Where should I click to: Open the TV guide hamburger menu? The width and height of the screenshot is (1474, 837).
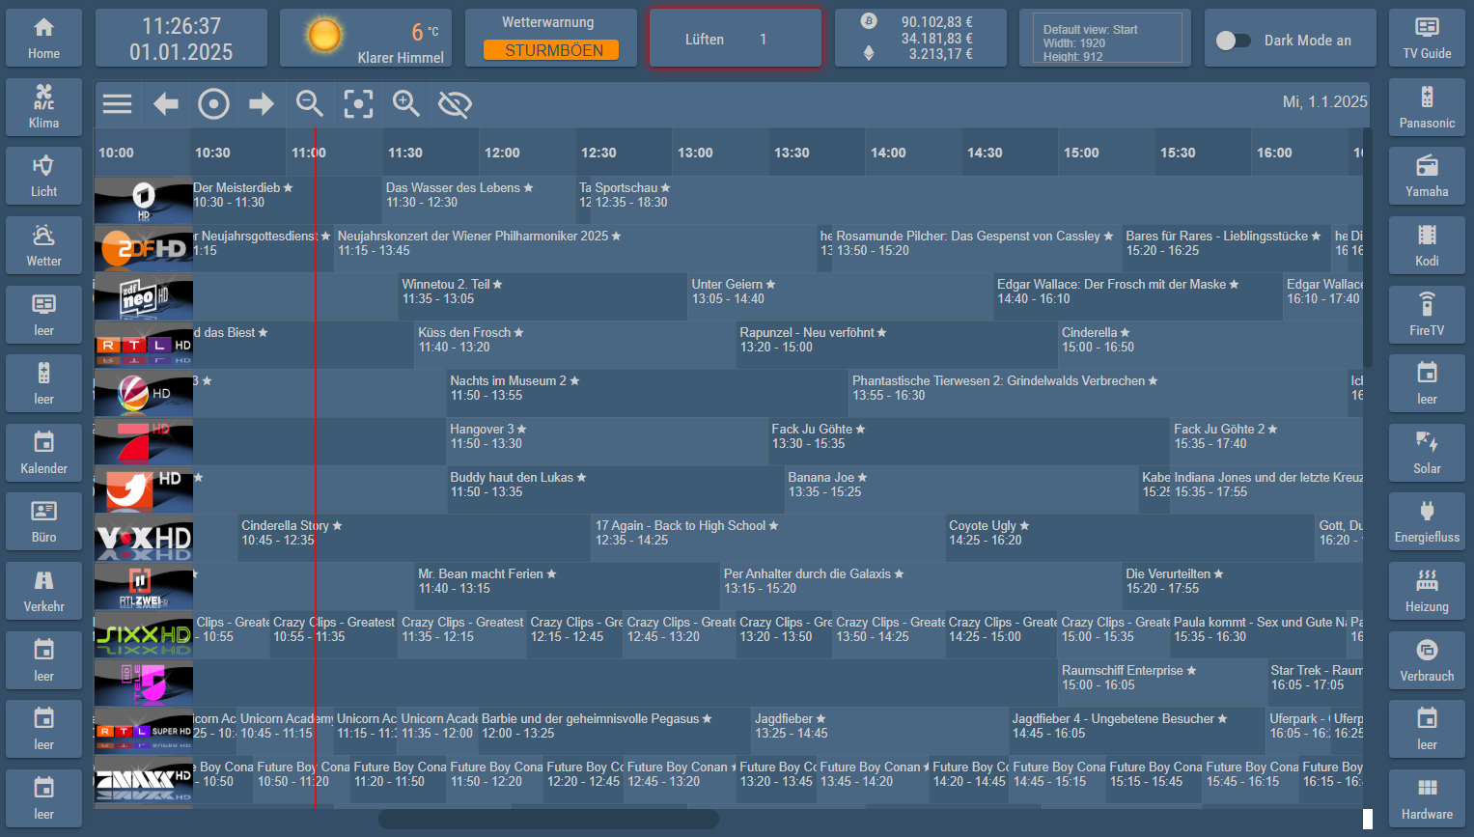[118, 103]
